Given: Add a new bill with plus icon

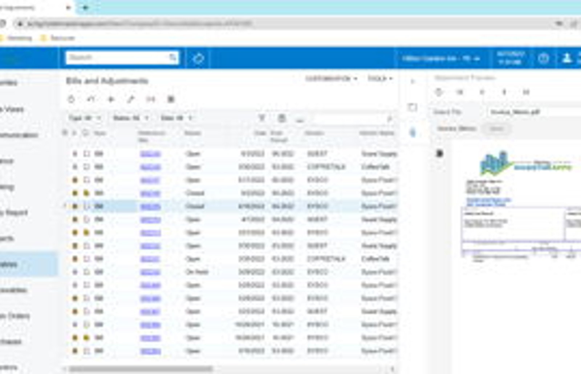Looking at the screenshot, I should 111,99.
